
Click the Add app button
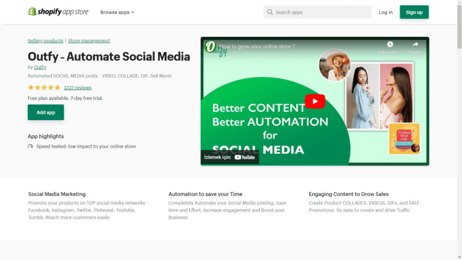click(46, 112)
